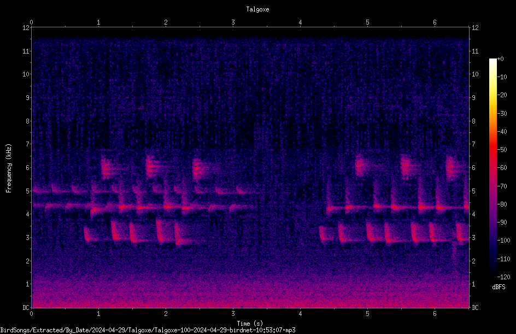Click the 0 second mark on the bottom time axis

[x=31, y=314]
